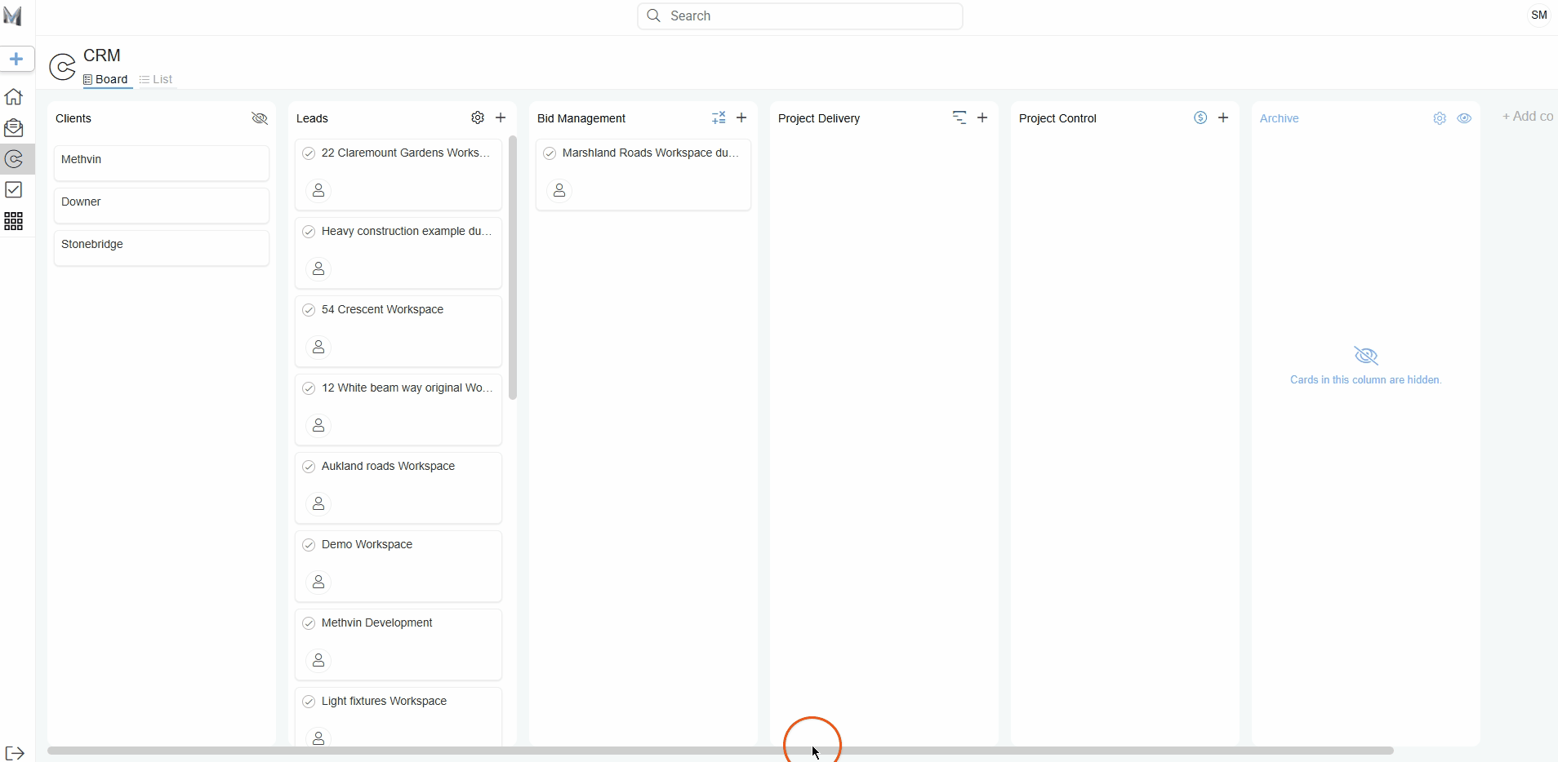Check off the Demo Workspace card
The height and width of the screenshot is (762, 1558).
tap(309, 545)
